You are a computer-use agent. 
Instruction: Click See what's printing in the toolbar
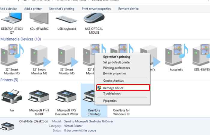click(x=61, y=9)
